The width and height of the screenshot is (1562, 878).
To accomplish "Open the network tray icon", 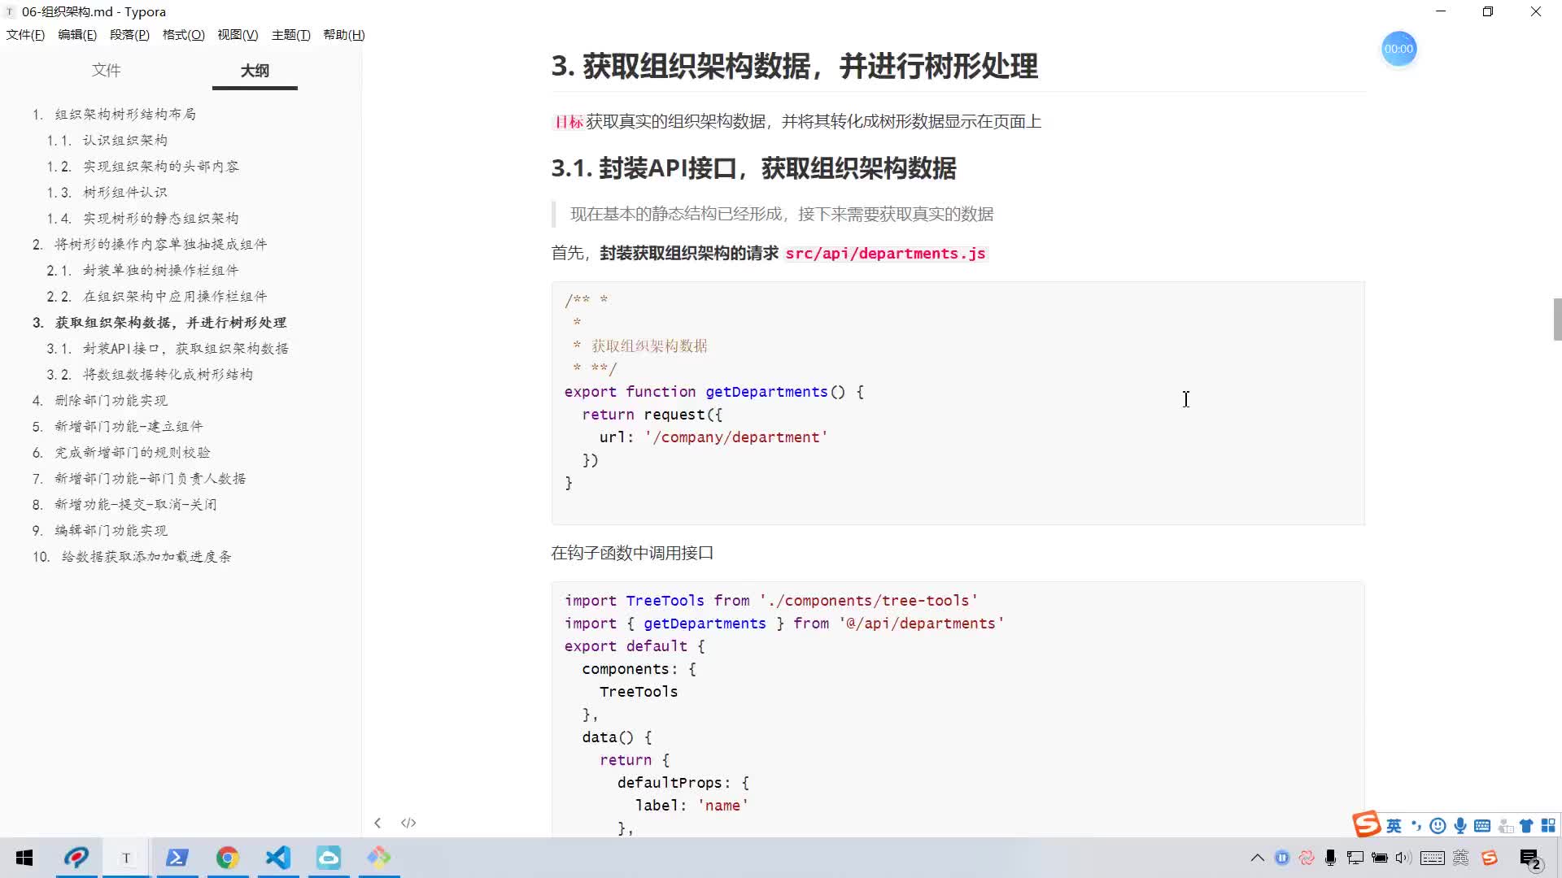I will tap(1355, 858).
